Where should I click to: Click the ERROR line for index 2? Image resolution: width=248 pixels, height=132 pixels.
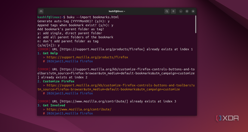click(x=116, y=73)
